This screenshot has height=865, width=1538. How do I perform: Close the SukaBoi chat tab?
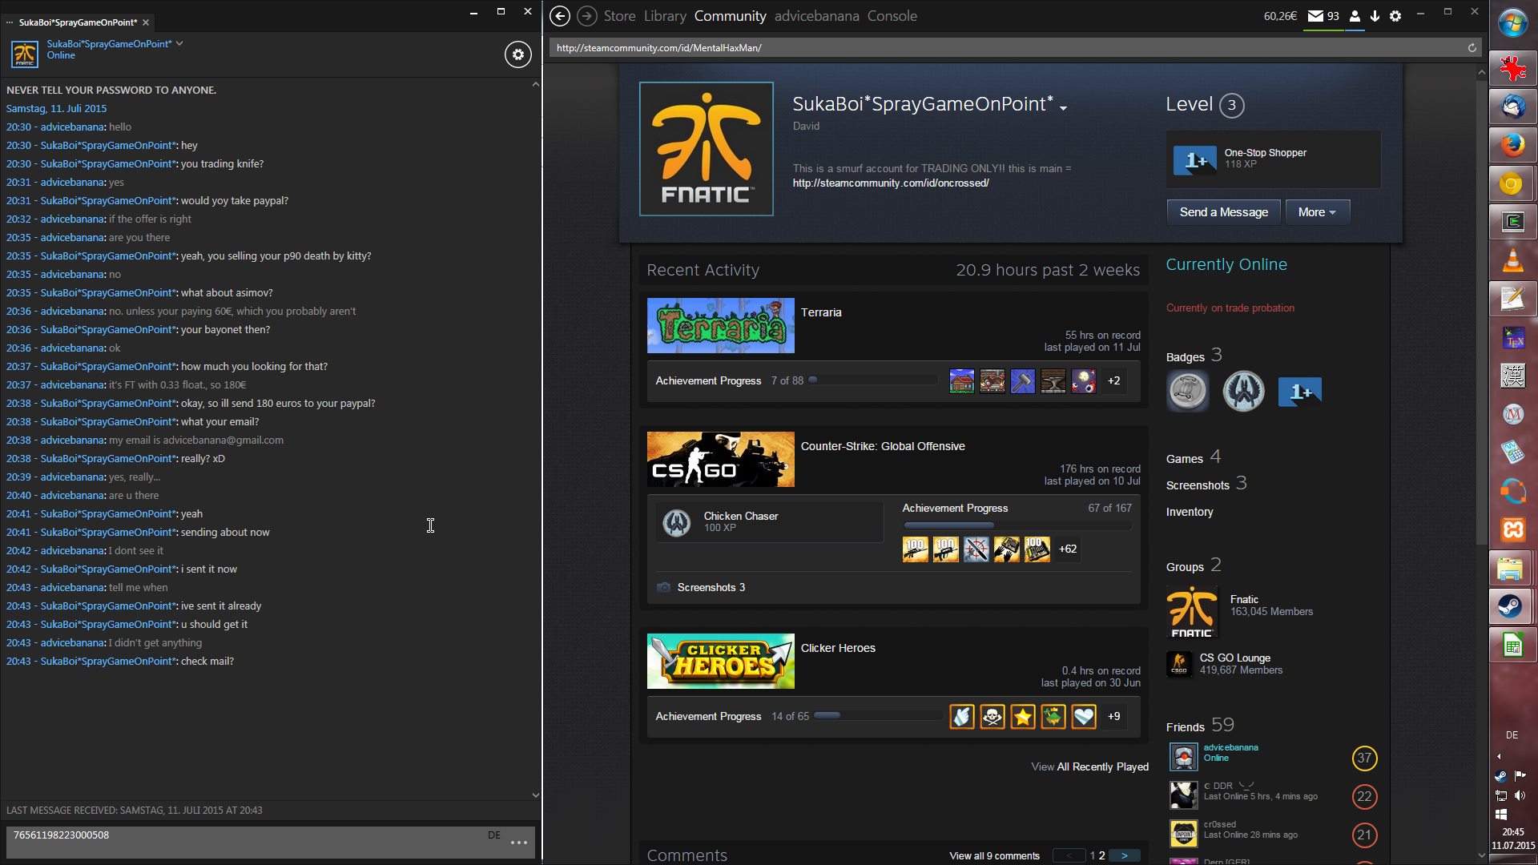pos(146,22)
